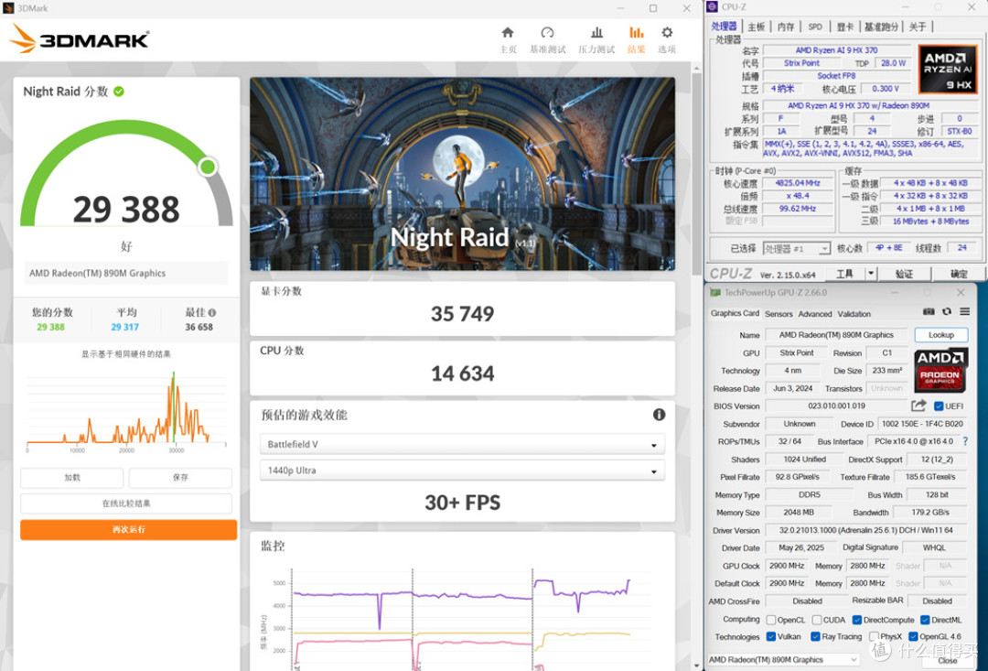Open the stress test (压力测试) icon

(x=596, y=33)
